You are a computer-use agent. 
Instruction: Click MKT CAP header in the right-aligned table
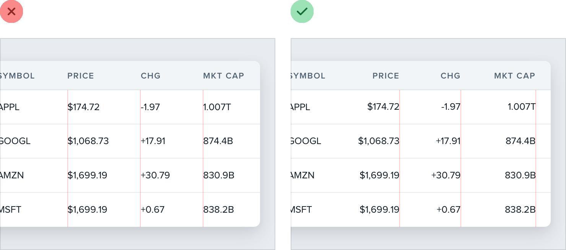[515, 76]
